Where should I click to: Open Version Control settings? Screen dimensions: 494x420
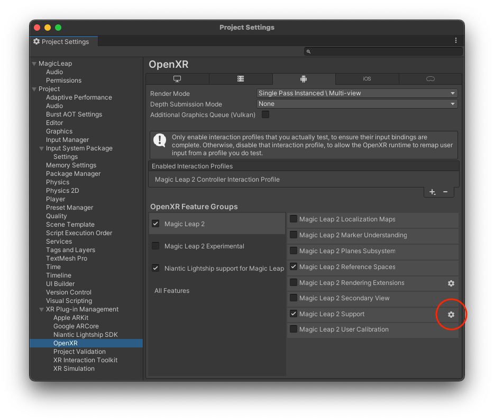(x=69, y=292)
